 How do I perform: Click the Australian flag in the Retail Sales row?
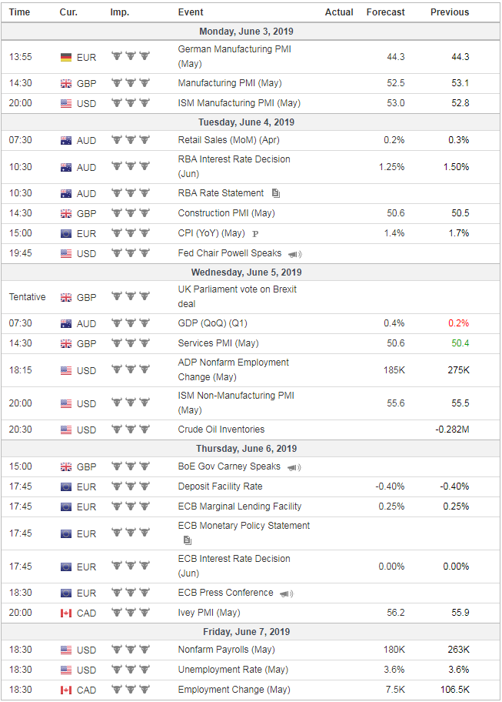pos(66,141)
